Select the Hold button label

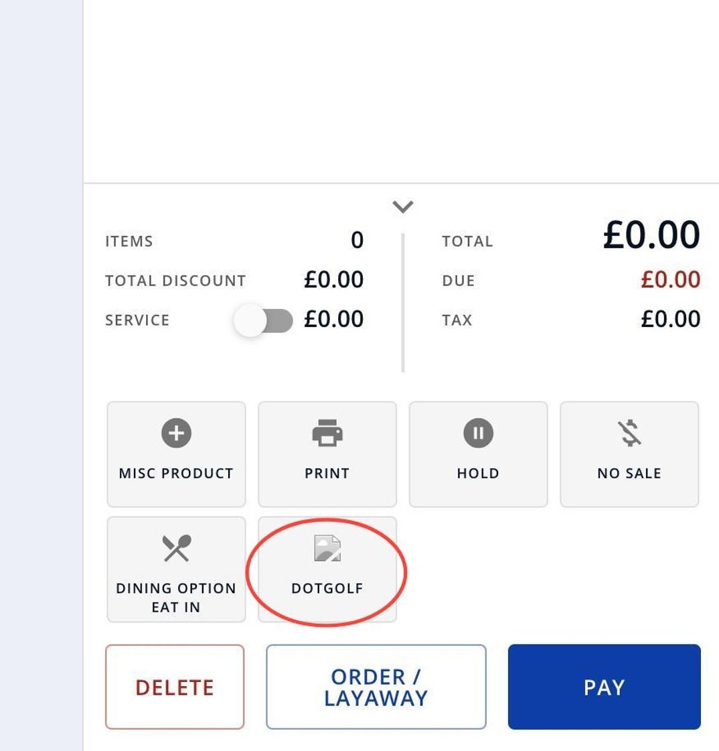tap(478, 473)
